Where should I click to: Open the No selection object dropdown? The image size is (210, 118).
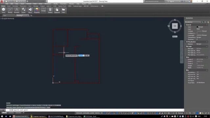pyautogui.click(x=193, y=22)
